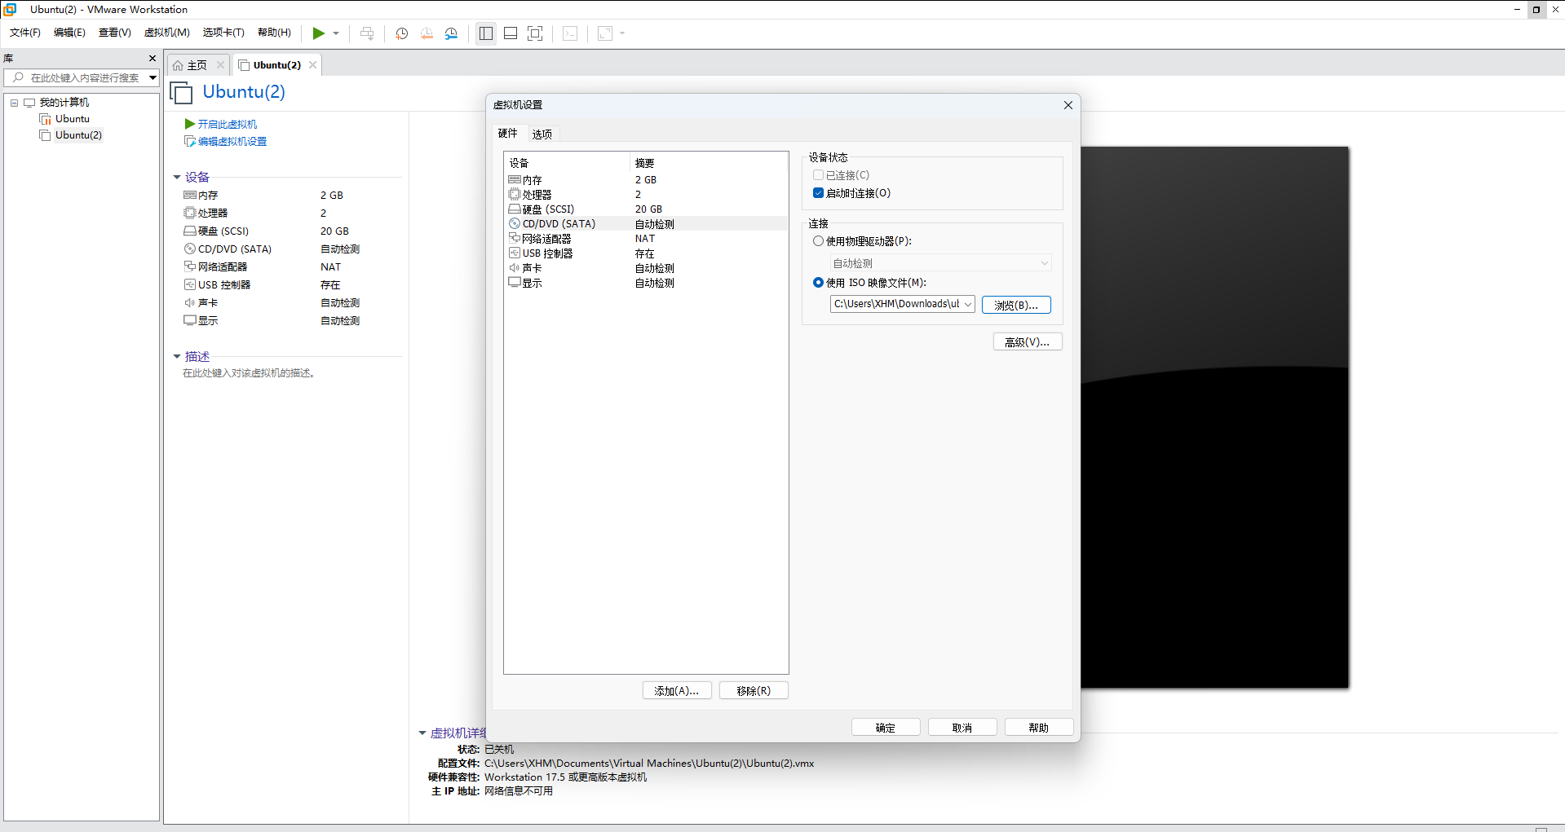The height and width of the screenshot is (832, 1565).
Task: Click 显示 icon in summary device list
Action: [190, 321]
